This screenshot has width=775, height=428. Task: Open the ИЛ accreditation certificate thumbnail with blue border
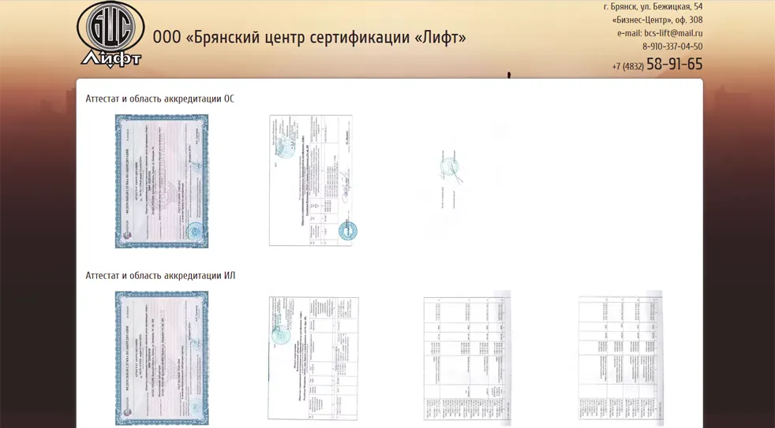point(162,358)
